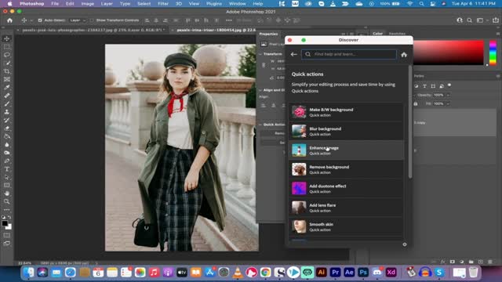Switch to the Color tab
502x282 pixels.
click(378, 34)
